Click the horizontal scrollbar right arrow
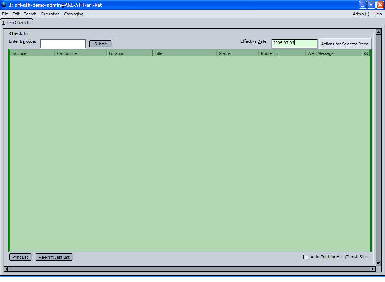 tap(373, 269)
